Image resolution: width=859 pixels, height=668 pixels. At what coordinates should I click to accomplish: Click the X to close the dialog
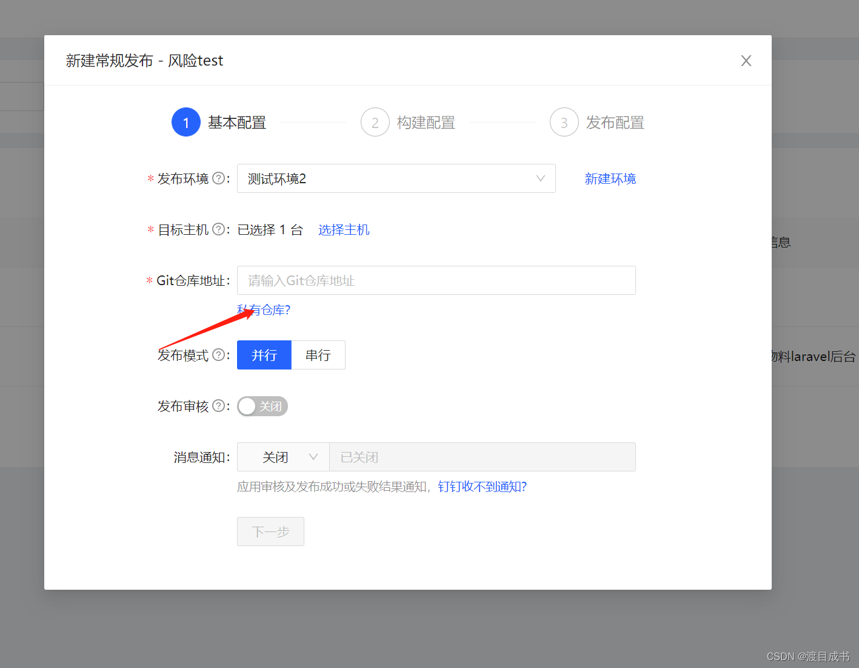pos(746,60)
